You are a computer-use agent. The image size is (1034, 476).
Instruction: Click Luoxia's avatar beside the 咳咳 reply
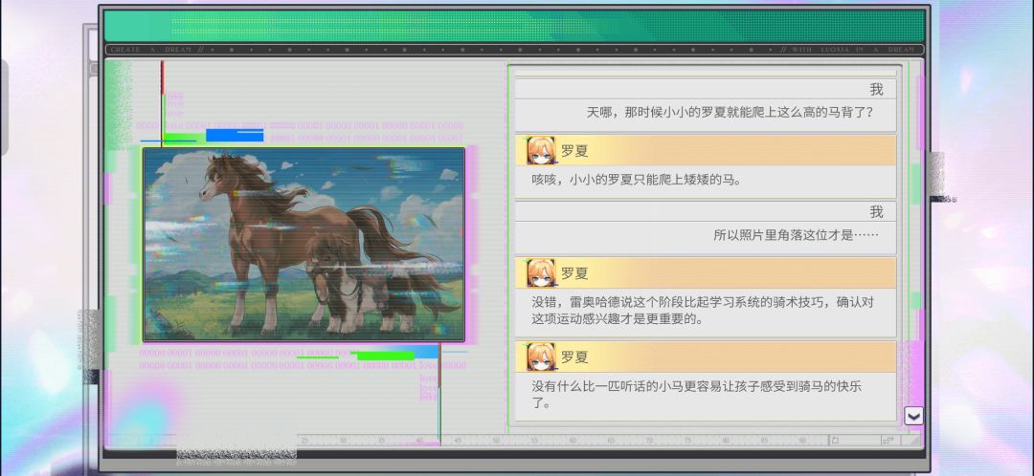point(540,151)
